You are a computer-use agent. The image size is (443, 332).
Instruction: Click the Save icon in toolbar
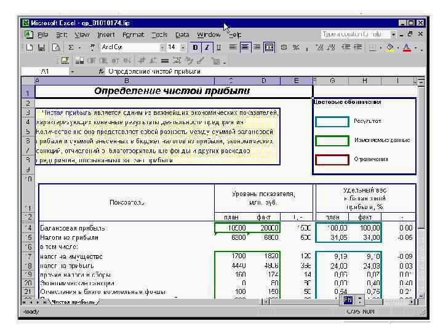click(42, 47)
